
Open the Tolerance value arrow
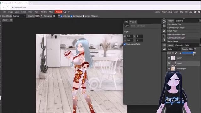tap(59, 16)
